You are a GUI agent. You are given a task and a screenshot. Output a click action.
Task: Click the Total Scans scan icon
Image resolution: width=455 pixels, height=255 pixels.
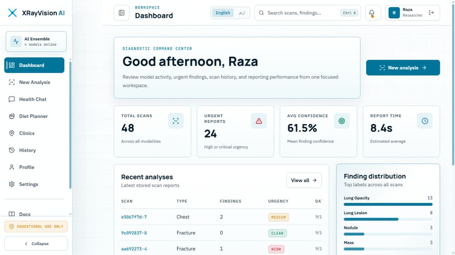[176, 121]
